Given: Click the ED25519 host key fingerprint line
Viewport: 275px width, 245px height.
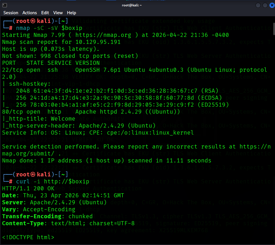Looking at the screenshot, I should pyautogui.click(x=123, y=105).
